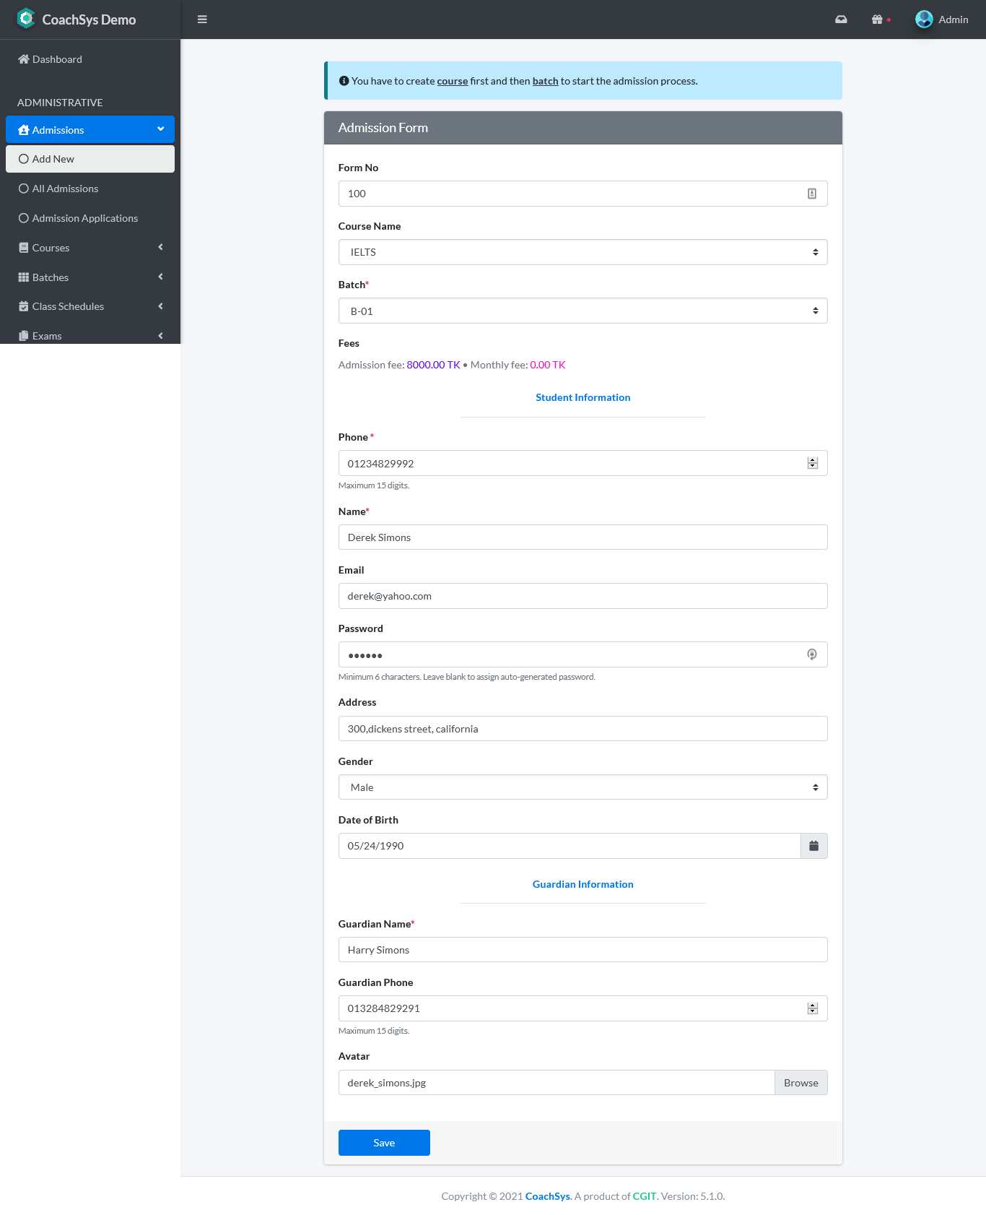The image size is (986, 1215).
Task: Open the Course Name dropdown
Action: 583,252
